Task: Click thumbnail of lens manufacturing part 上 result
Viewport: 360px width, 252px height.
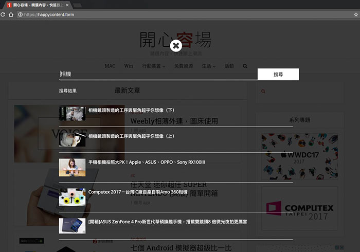Action: [72, 139]
